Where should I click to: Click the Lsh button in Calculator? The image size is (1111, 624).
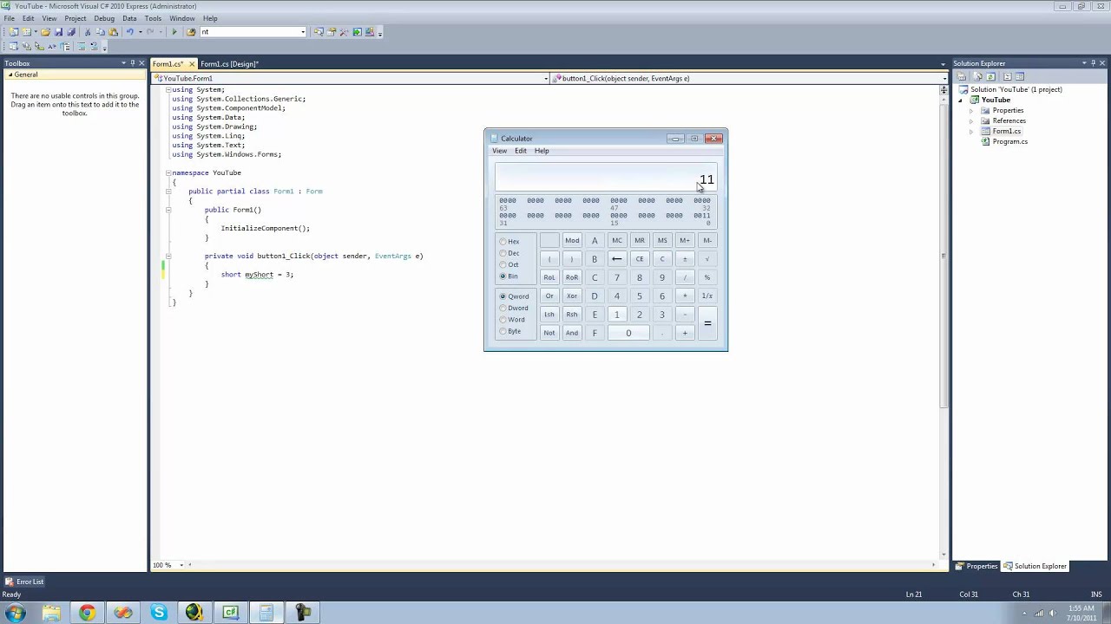coord(549,315)
